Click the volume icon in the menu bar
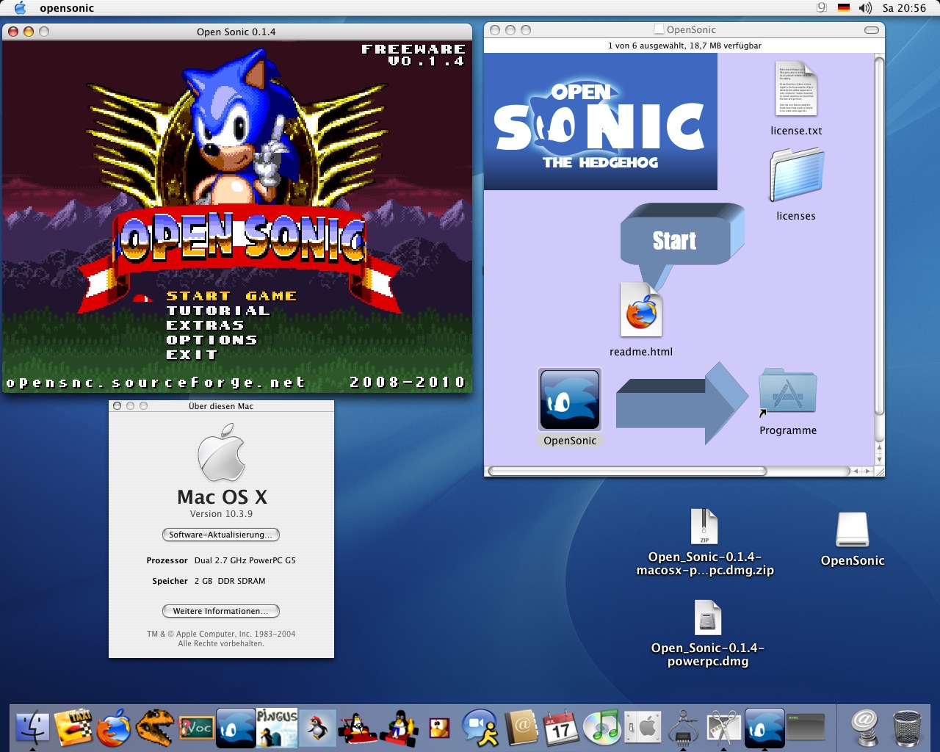Image resolution: width=940 pixels, height=752 pixels. click(866, 8)
